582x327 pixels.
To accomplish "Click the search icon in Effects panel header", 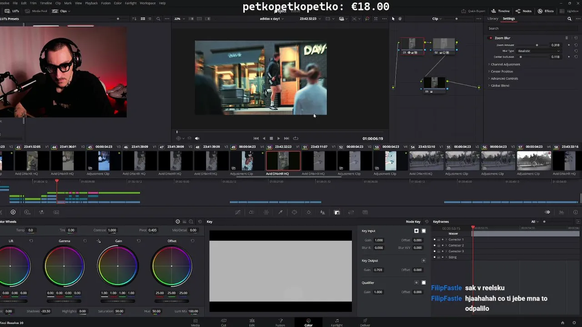I will [569, 19].
